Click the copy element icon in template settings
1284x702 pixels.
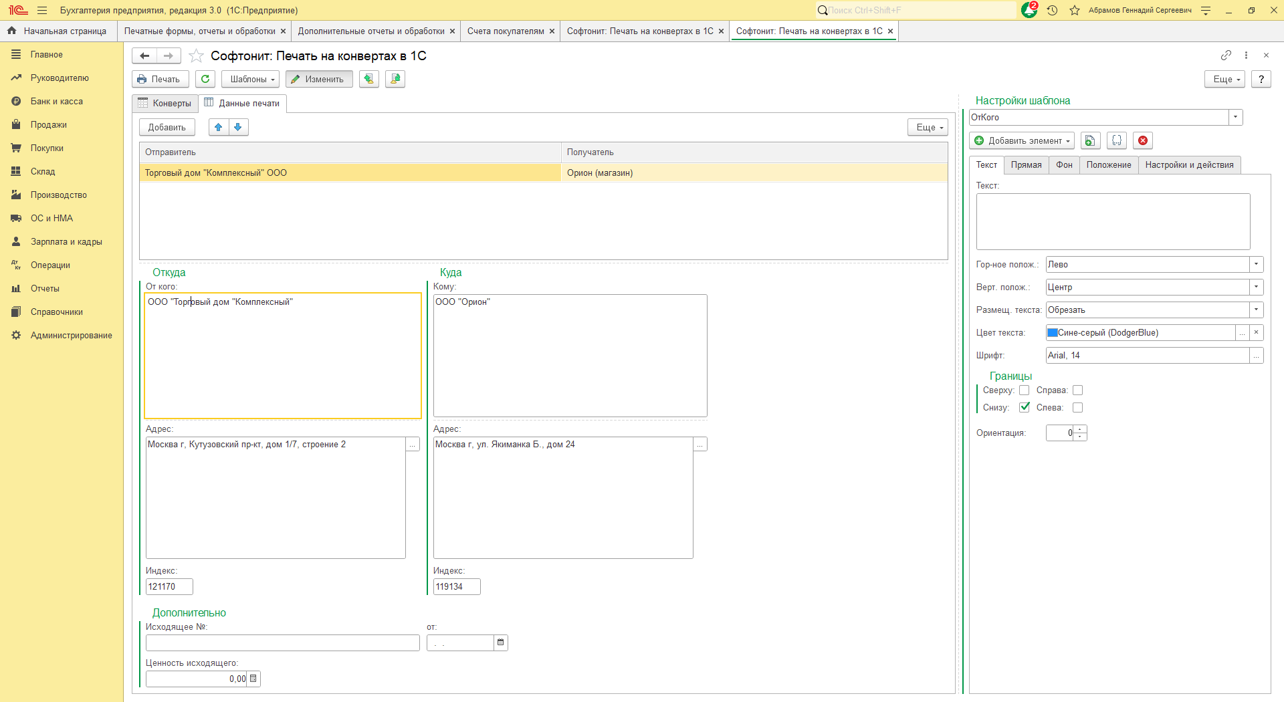(x=1090, y=140)
